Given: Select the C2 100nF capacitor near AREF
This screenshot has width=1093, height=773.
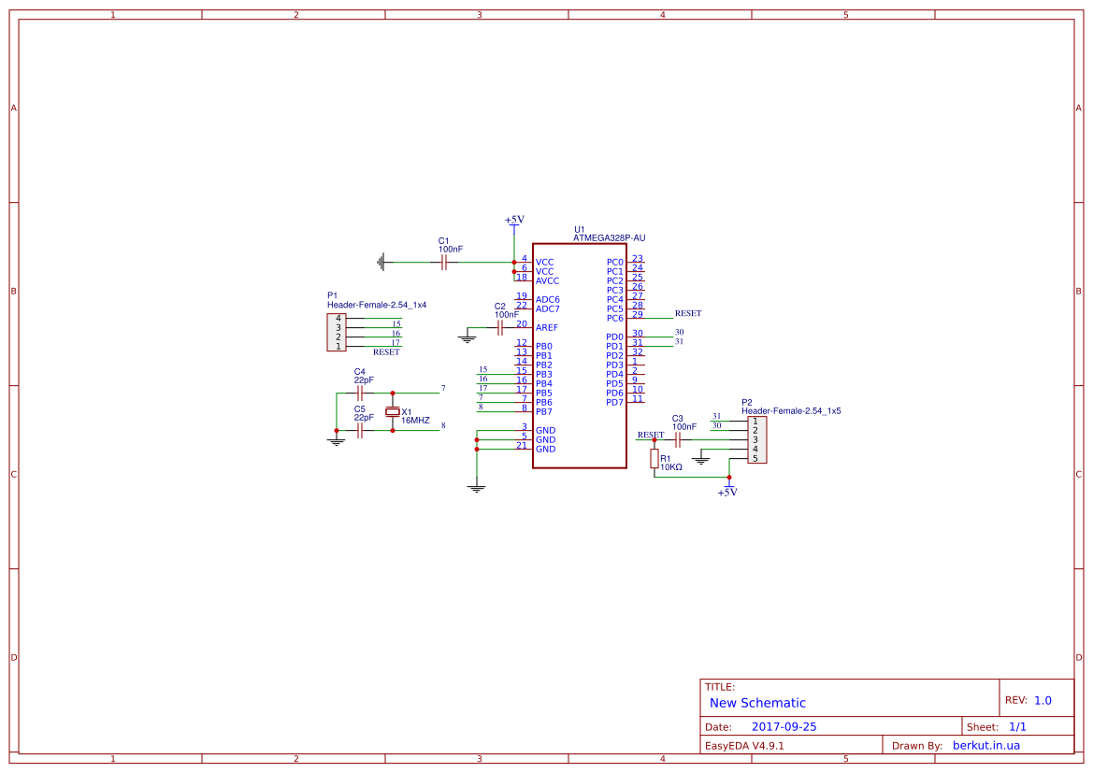Looking at the screenshot, I should click(x=501, y=328).
